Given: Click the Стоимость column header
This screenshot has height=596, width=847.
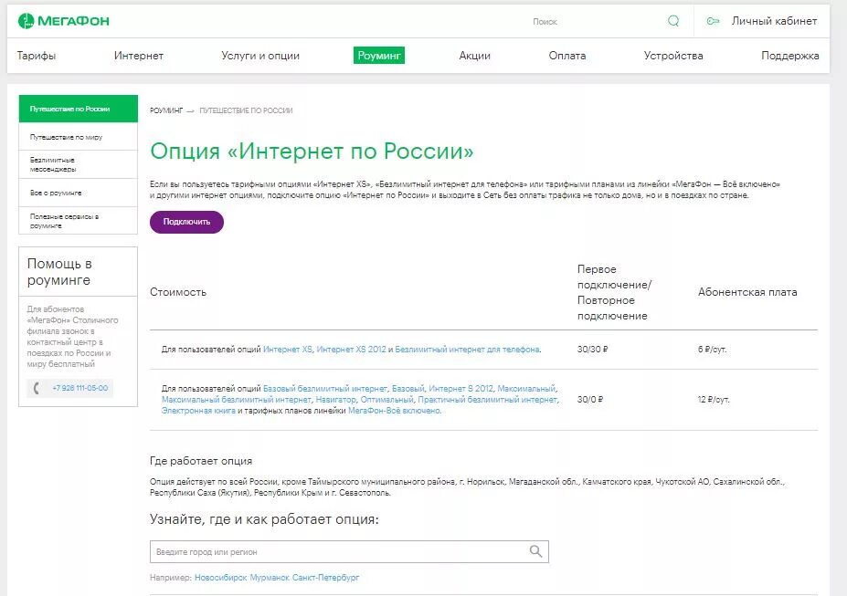Looking at the screenshot, I should (x=178, y=292).
